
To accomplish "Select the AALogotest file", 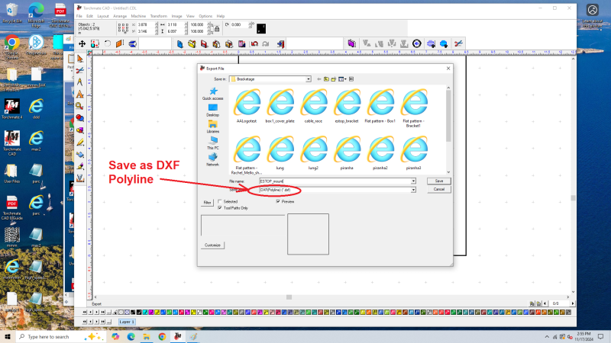I will (x=247, y=106).
